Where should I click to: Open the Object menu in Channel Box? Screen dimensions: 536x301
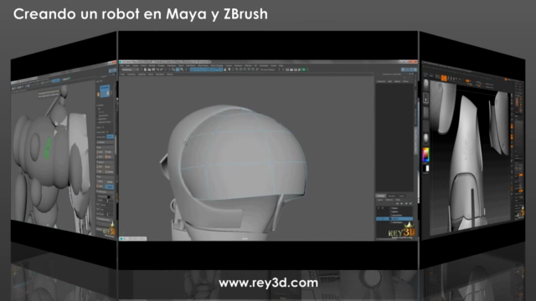tap(397, 82)
